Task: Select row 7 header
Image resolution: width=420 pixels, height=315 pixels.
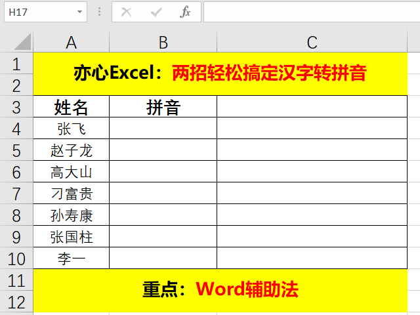Action: (16, 194)
